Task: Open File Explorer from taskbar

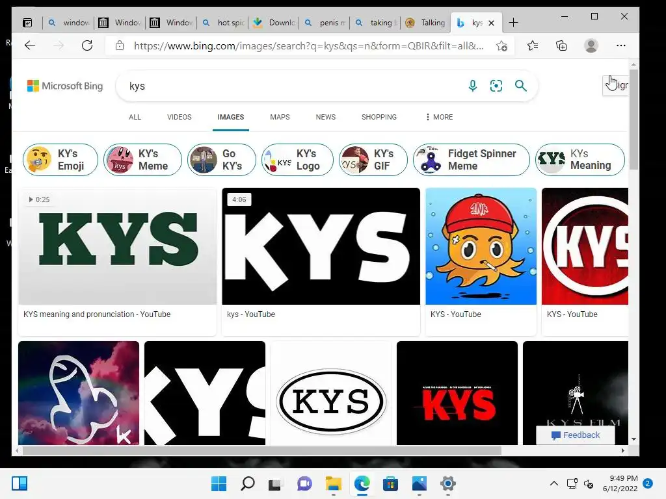Action: pos(334,483)
